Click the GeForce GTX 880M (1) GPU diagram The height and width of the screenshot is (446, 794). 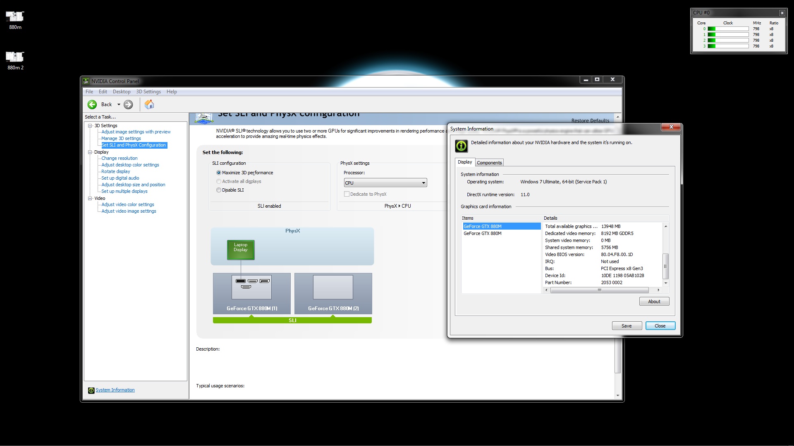[x=251, y=293]
